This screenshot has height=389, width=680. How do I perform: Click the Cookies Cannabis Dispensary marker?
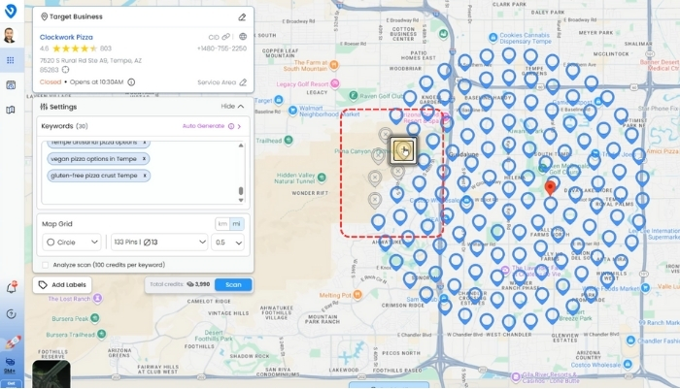pos(493,38)
